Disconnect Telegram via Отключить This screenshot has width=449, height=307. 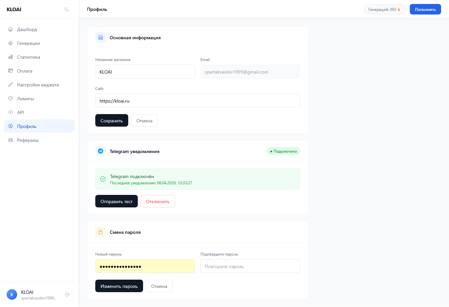click(158, 201)
